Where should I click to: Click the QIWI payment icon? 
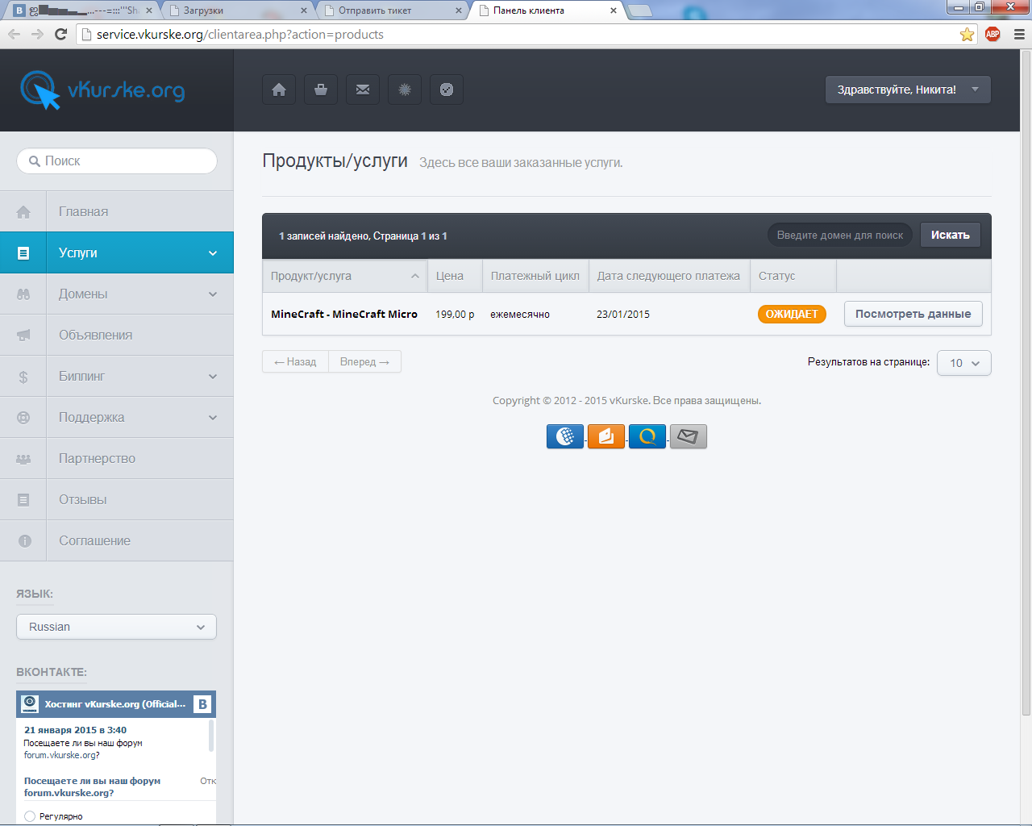[647, 436]
